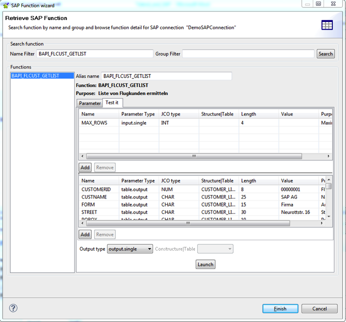Click the output table horizontal scrollbar thumb
This screenshot has width=346, height=322.
coord(188,223)
